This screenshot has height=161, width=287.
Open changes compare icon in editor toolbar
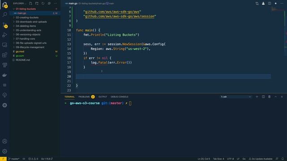pos(257,4)
